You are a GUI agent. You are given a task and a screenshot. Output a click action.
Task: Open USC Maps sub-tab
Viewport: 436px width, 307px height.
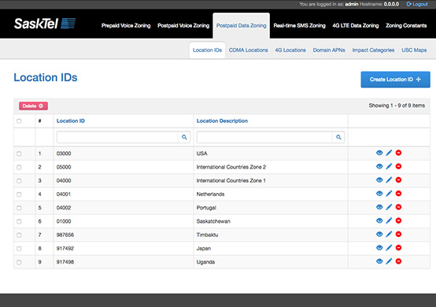414,50
